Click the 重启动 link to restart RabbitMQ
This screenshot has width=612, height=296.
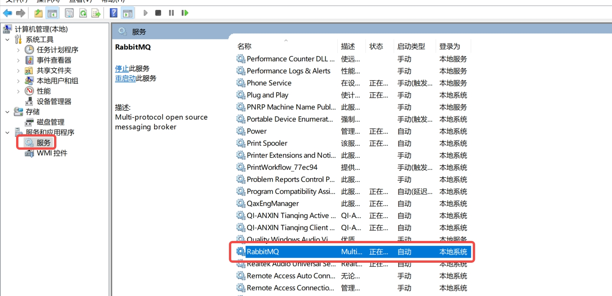(x=125, y=78)
